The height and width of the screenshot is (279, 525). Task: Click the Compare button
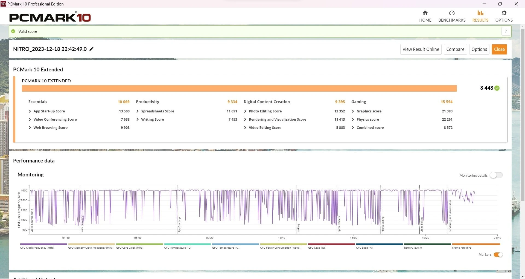[x=455, y=49]
